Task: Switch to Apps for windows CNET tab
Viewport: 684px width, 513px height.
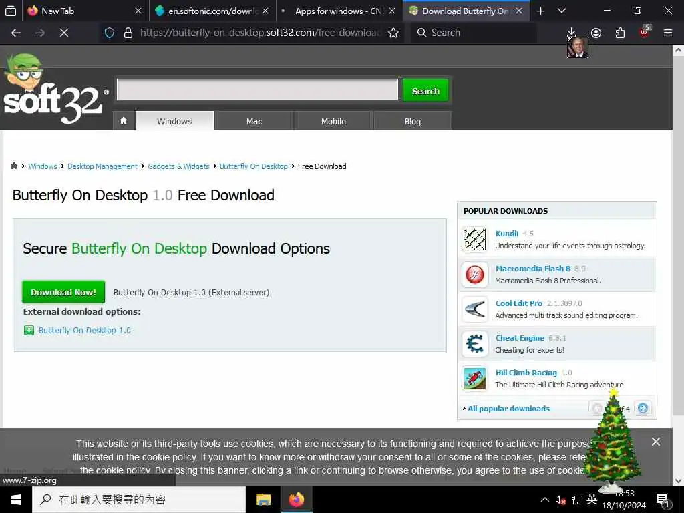Action: coord(340,11)
